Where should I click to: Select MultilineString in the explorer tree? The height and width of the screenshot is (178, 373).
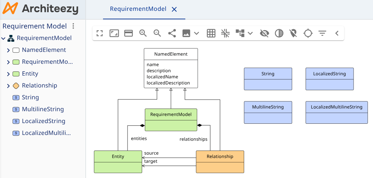tap(43, 109)
